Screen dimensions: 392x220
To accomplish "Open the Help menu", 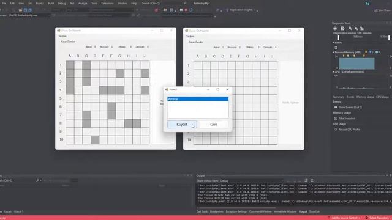I will [134, 4].
